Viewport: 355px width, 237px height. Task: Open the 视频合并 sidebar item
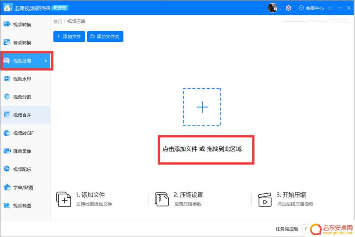[x=25, y=115]
